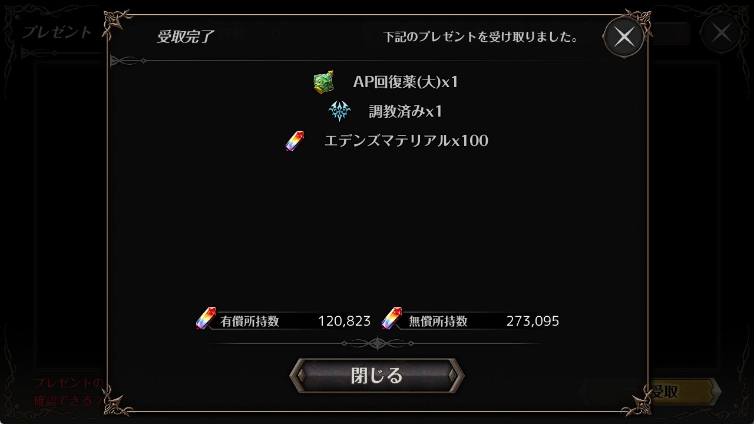Click the 閉じる button
The image size is (754, 424).
tap(377, 375)
